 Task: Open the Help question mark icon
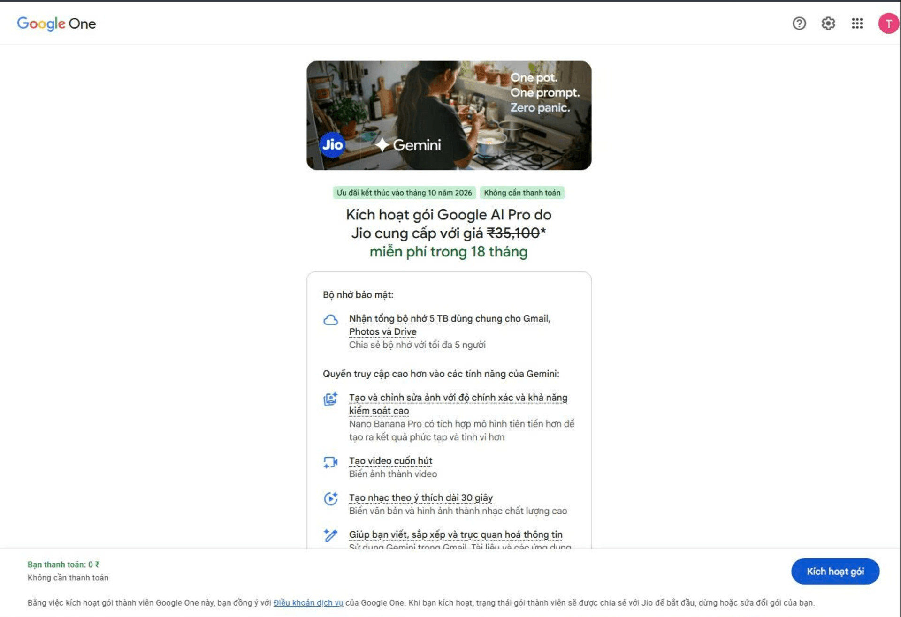(799, 23)
